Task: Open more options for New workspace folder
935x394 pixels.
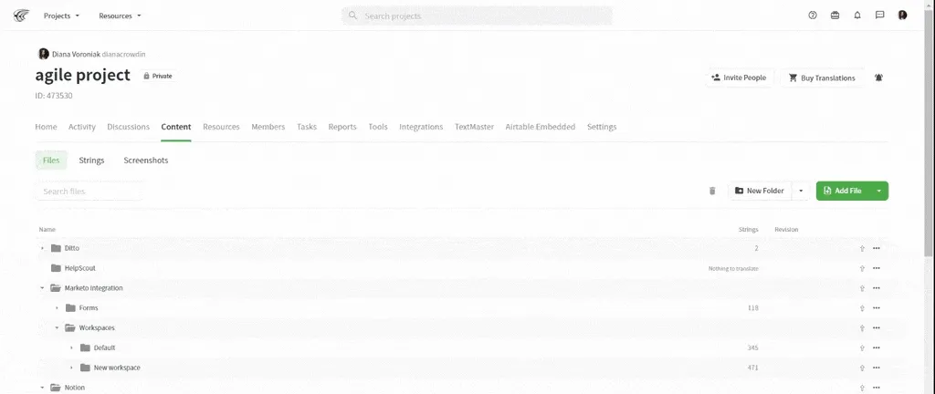Action: tap(876, 368)
